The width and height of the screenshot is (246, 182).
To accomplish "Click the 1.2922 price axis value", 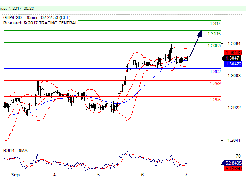I will [x=234, y=108].
